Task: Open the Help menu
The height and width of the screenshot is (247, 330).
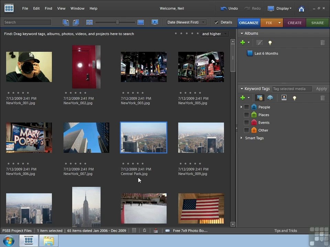Action: (93, 8)
